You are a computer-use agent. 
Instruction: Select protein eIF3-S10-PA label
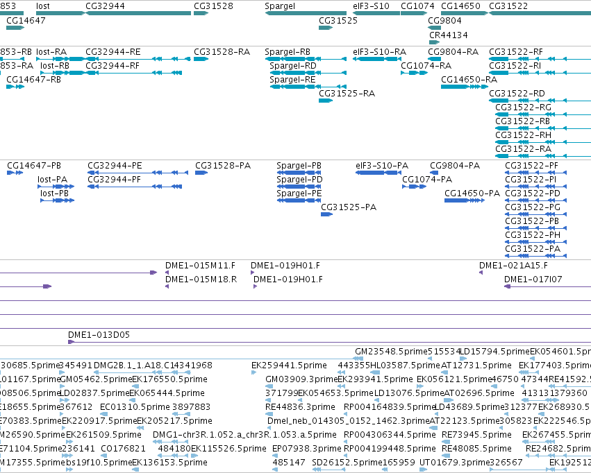(x=382, y=166)
